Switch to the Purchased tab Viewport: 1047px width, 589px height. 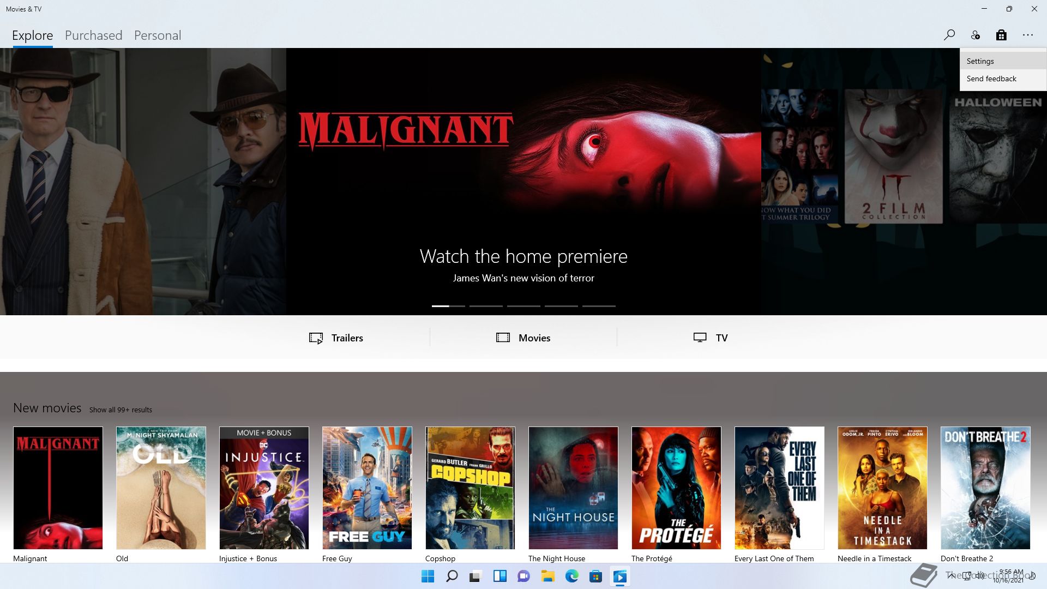[x=93, y=35]
